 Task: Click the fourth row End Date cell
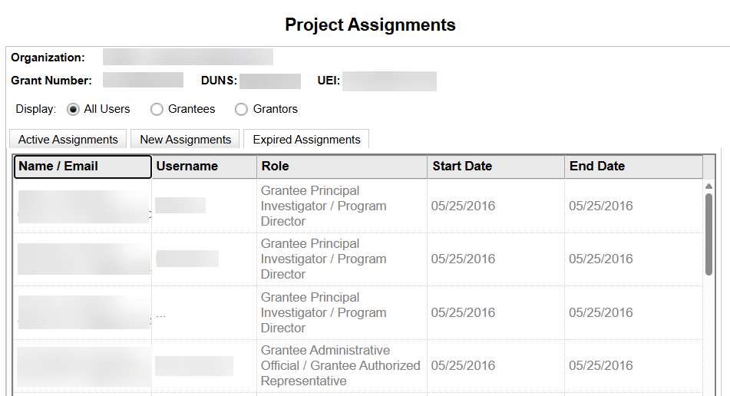tap(601, 365)
